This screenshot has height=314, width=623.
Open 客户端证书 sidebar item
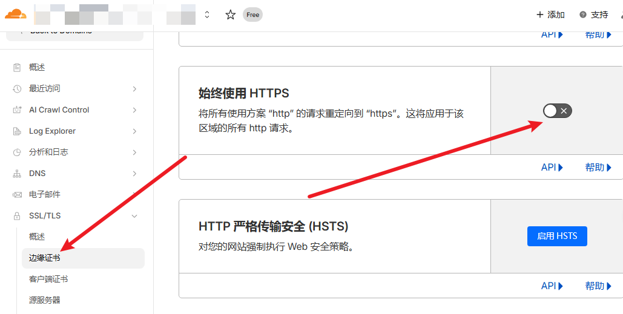coord(48,280)
